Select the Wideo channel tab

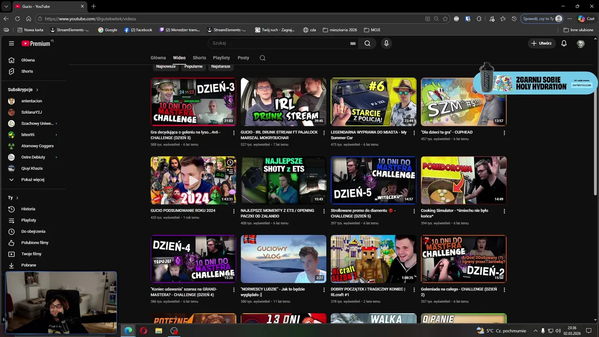pyautogui.click(x=179, y=58)
